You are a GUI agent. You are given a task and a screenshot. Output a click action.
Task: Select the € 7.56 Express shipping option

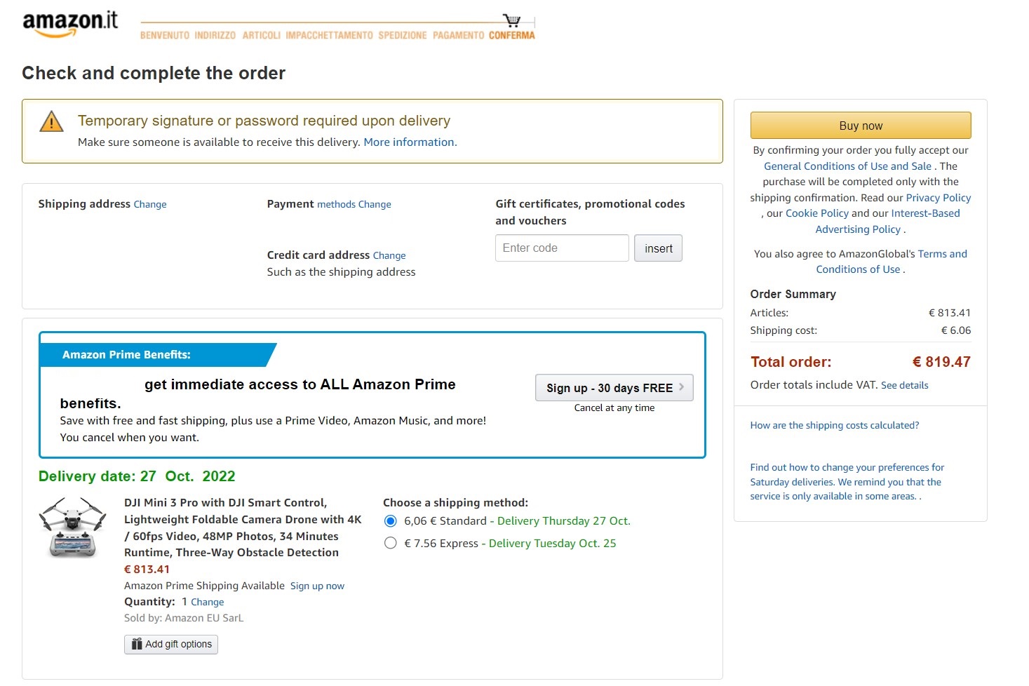(391, 543)
